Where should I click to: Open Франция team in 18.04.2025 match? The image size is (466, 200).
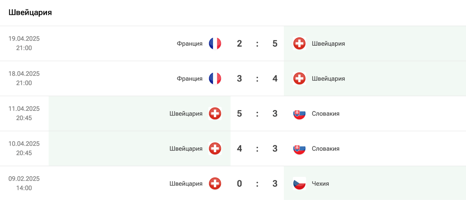click(x=190, y=78)
